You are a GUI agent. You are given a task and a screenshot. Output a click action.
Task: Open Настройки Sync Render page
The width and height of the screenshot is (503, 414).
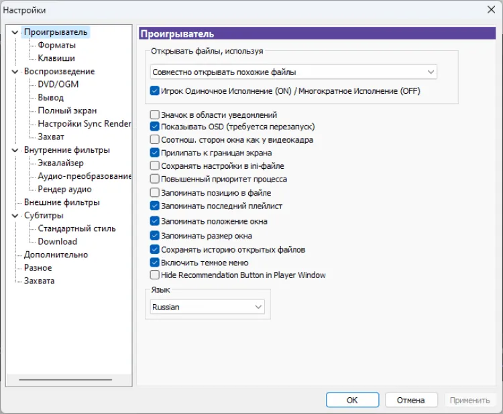click(84, 124)
